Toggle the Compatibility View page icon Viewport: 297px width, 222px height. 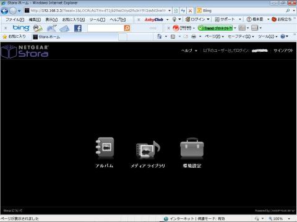click(176, 10)
